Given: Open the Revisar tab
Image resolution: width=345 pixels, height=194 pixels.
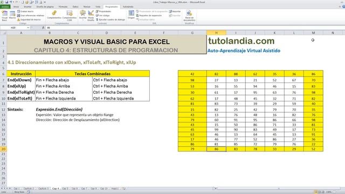Looking at the screenshot, I should pyautogui.click(x=87, y=7).
